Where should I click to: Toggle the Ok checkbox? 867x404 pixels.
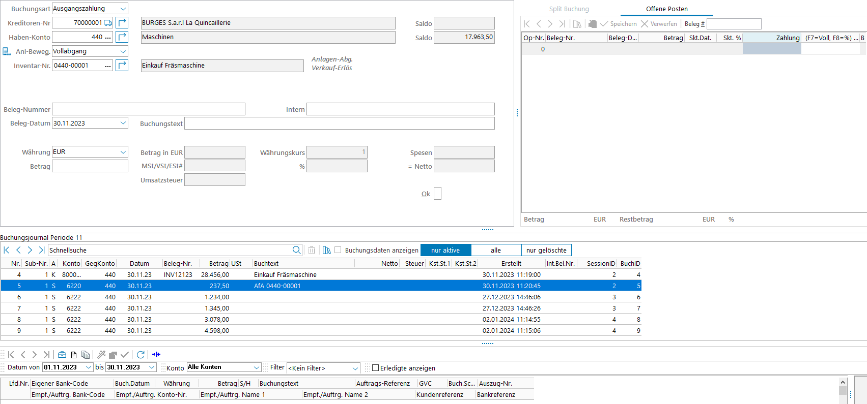pyautogui.click(x=437, y=194)
